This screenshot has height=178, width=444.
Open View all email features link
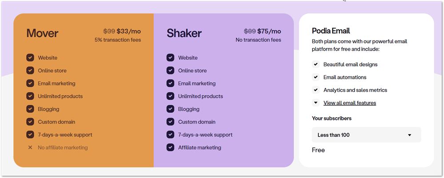point(350,103)
